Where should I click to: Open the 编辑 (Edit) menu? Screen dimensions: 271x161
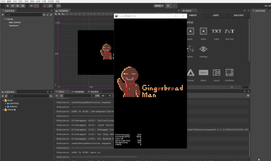point(9,2)
